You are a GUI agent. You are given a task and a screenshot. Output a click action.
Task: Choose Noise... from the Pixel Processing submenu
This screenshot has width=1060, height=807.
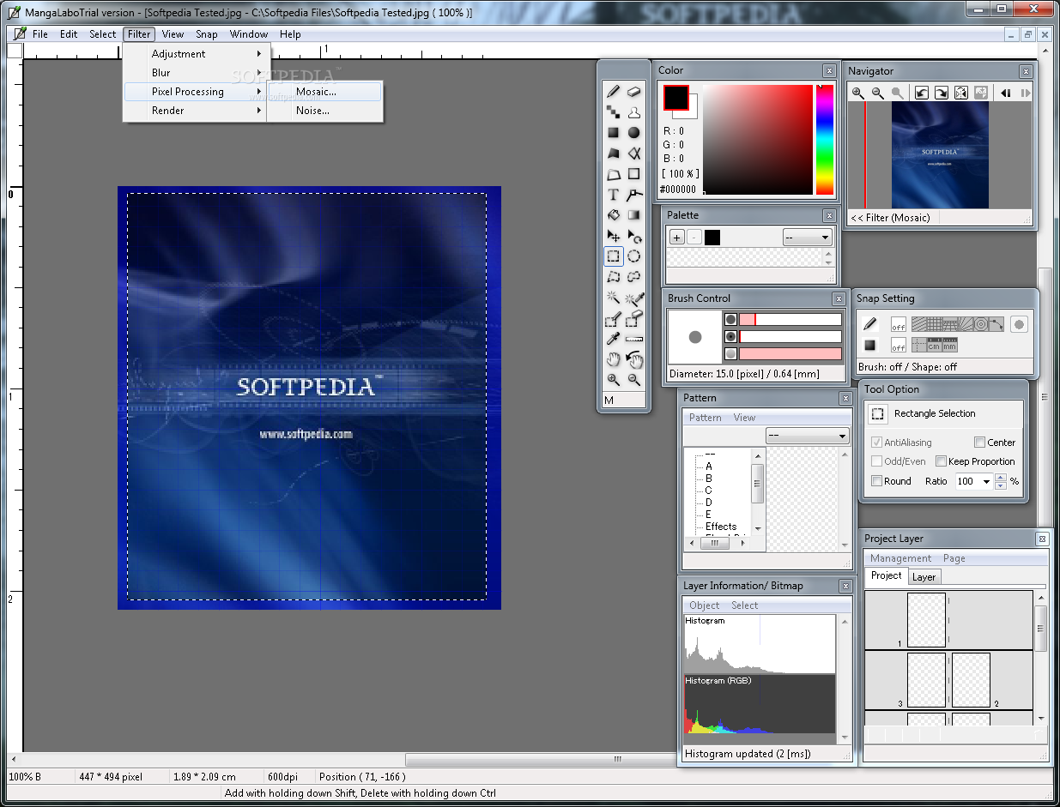pos(325,111)
